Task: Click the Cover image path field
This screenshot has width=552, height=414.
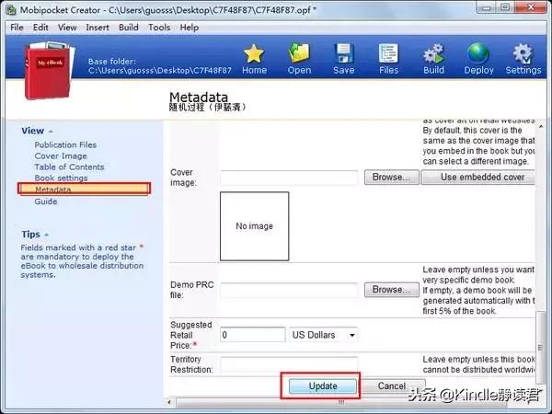Action: click(x=289, y=178)
